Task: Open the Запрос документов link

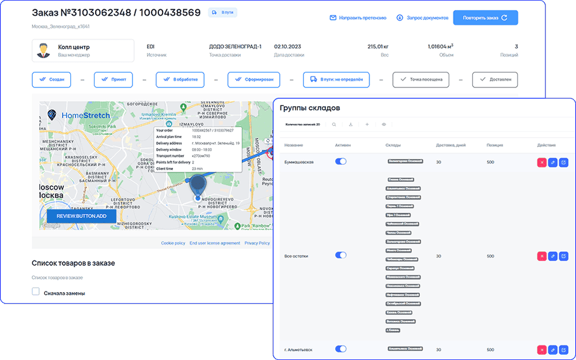Action: click(x=422, y=18)
